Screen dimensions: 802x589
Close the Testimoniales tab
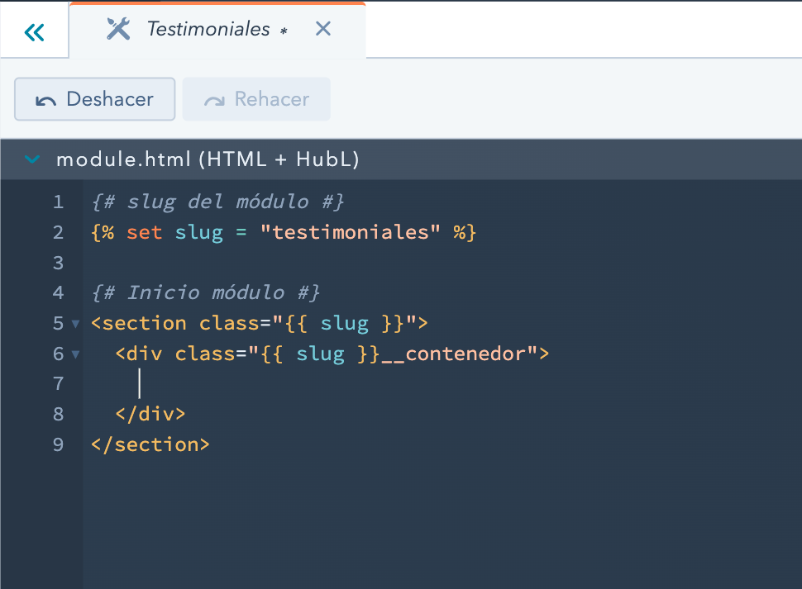tap(323, 29)
